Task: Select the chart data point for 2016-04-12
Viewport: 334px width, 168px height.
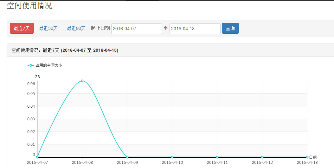Action: coord(262,157)
